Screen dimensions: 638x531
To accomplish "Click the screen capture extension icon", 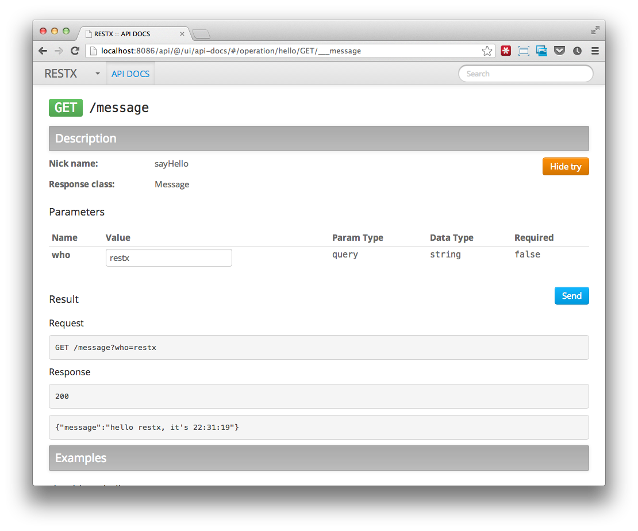I will tap(524, 51).
